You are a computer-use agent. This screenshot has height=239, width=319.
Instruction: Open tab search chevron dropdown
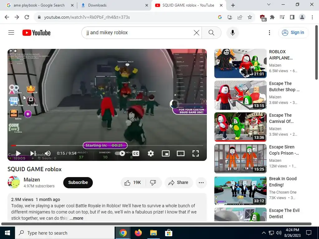point(269,4)
